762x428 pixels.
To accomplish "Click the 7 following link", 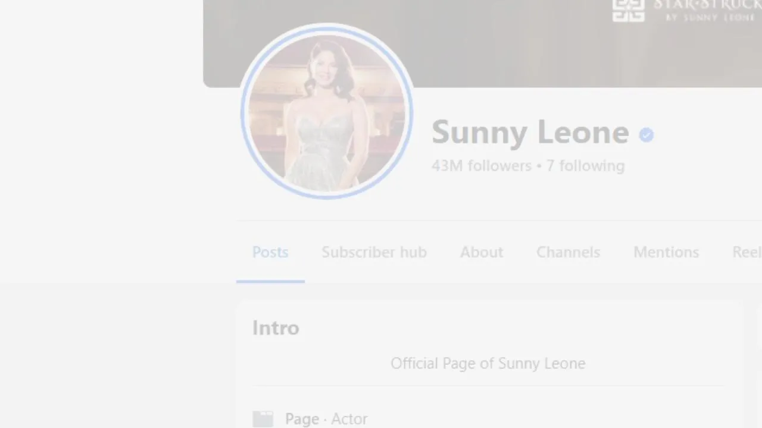I will pos(585,166).
